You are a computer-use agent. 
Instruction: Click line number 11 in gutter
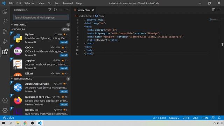point(77,54)
